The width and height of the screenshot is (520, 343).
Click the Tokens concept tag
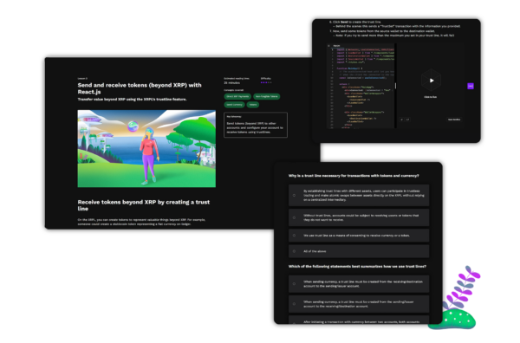[253, 105]
